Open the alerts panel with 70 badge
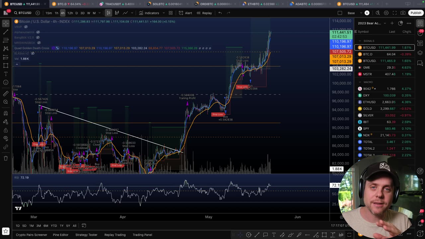This screenshot has height=239, width=425. tap(420, 33)
